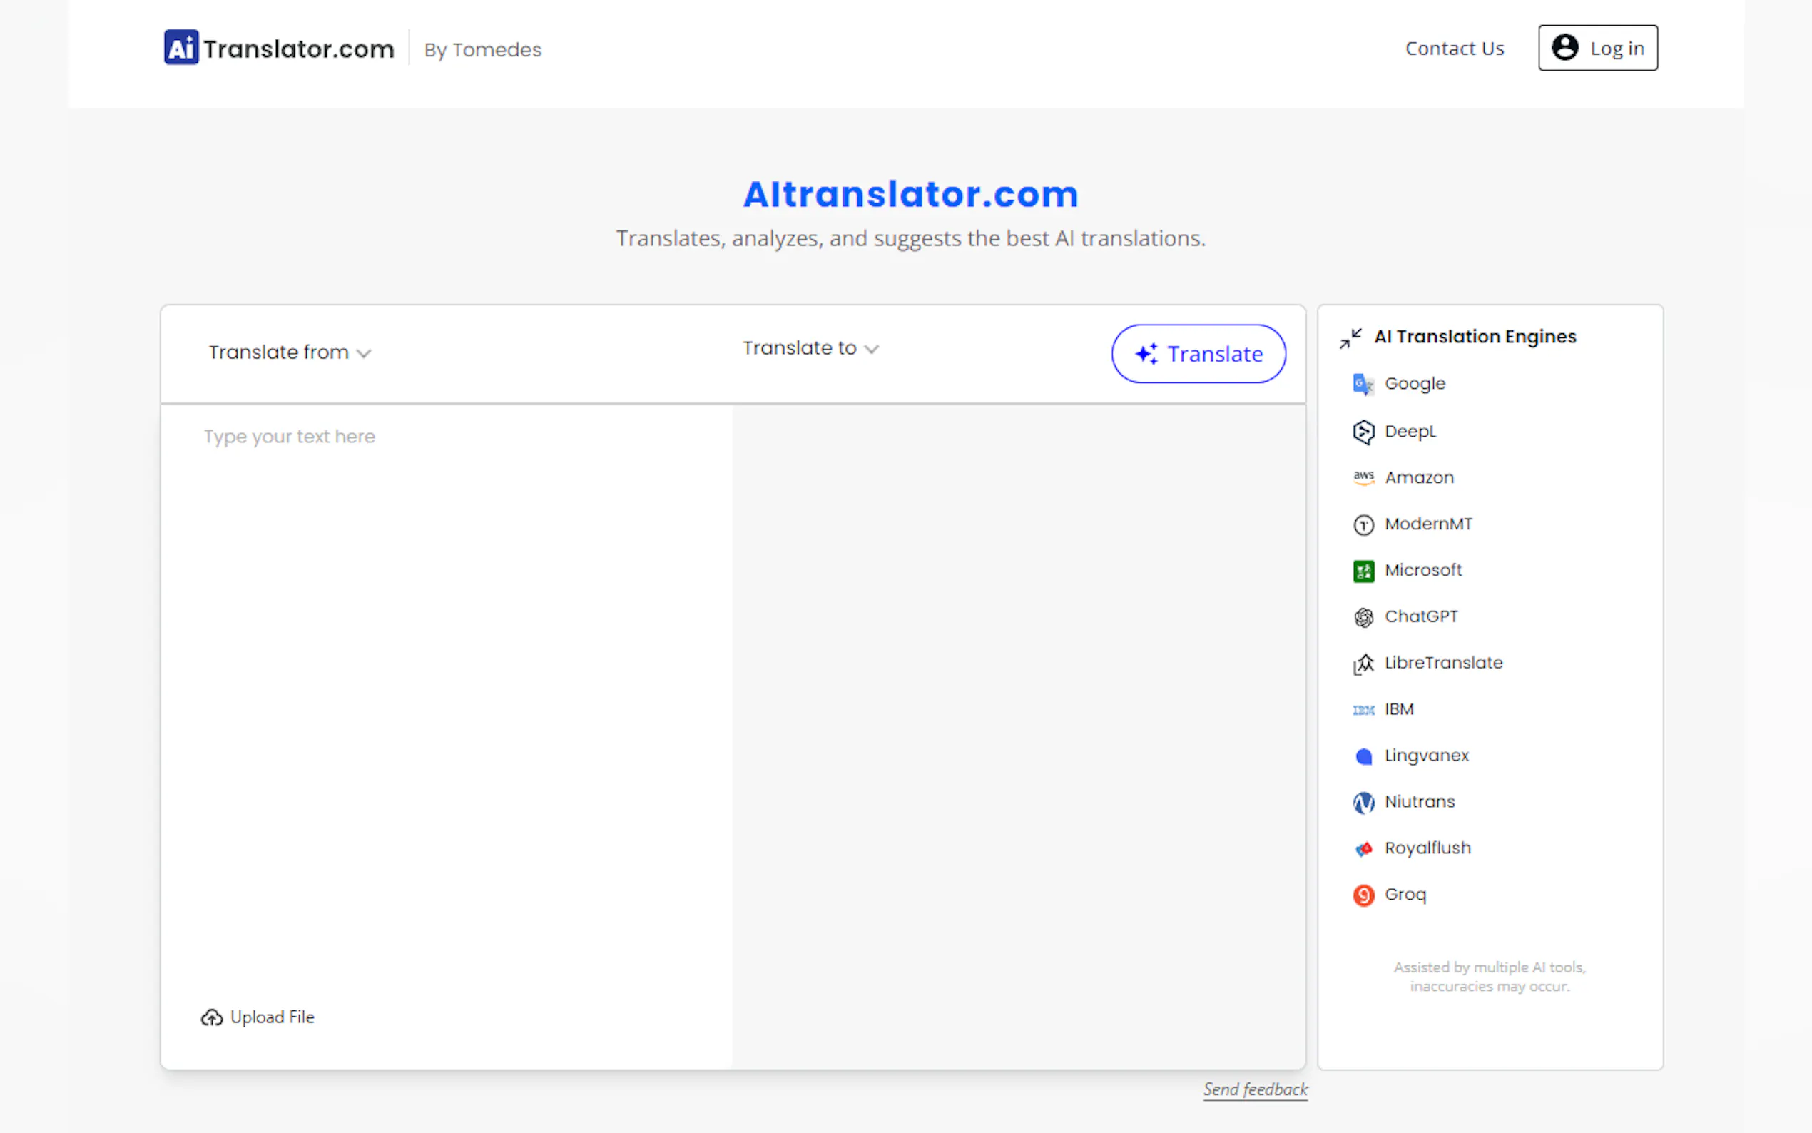Click the ChatGPT engine icon

pyautogui.click(x=1363, y=616)
